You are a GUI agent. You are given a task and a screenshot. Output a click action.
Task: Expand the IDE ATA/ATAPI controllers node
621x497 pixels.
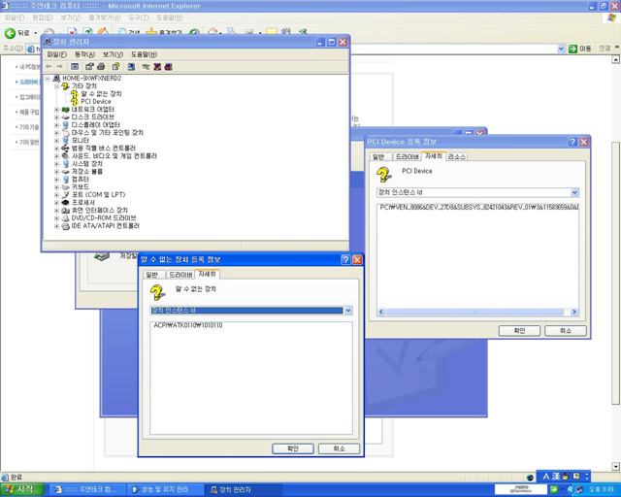[x=56, y=226]
